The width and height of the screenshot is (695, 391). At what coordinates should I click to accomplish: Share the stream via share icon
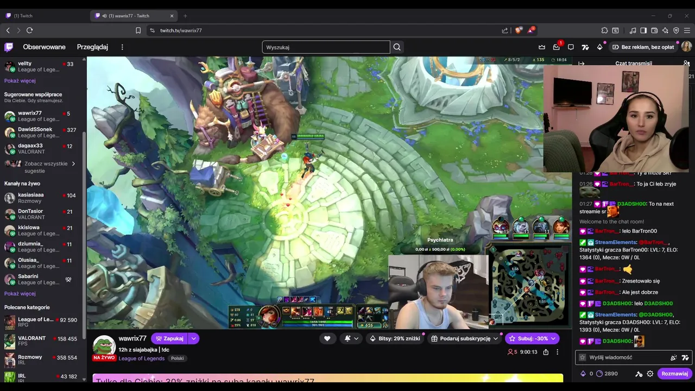(x=546, y=352)
